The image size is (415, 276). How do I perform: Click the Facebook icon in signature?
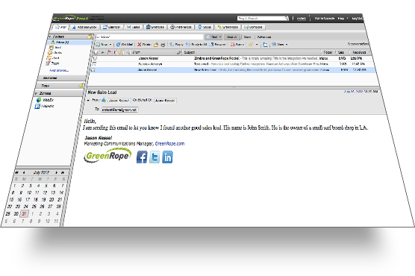tap(142, 157)
